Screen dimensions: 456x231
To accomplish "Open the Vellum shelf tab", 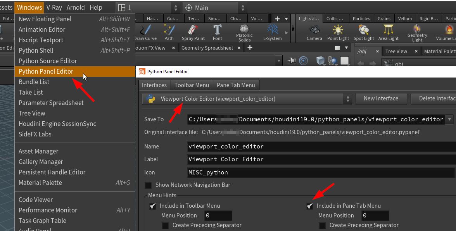I will [405, 19].
